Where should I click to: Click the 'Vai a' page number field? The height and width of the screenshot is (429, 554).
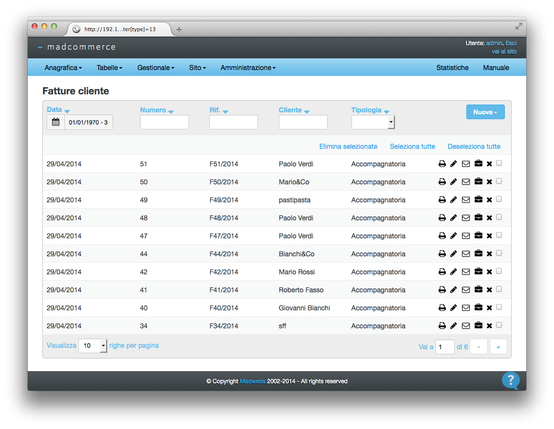[445, 347]
